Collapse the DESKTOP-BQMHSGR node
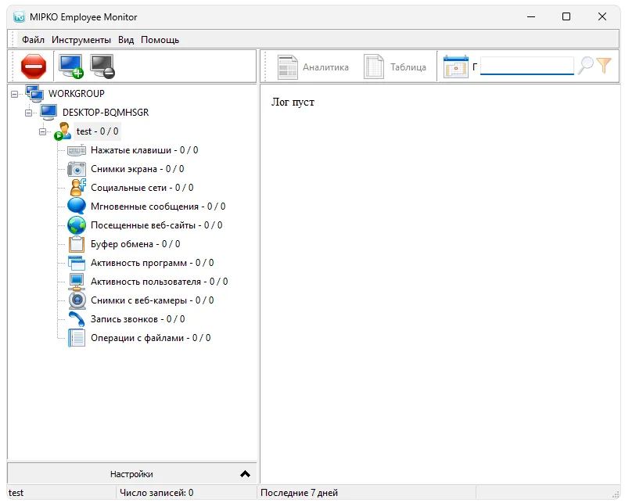 (x=28, y=113)
